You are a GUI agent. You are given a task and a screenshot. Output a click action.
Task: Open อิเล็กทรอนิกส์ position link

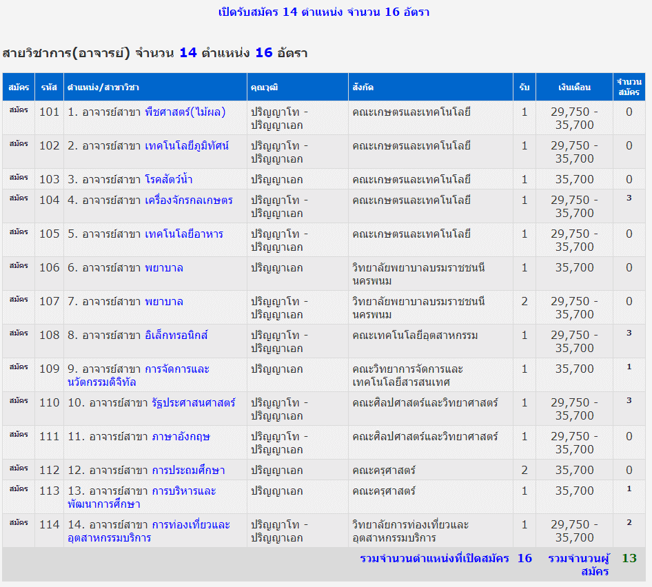click(176, 335)
